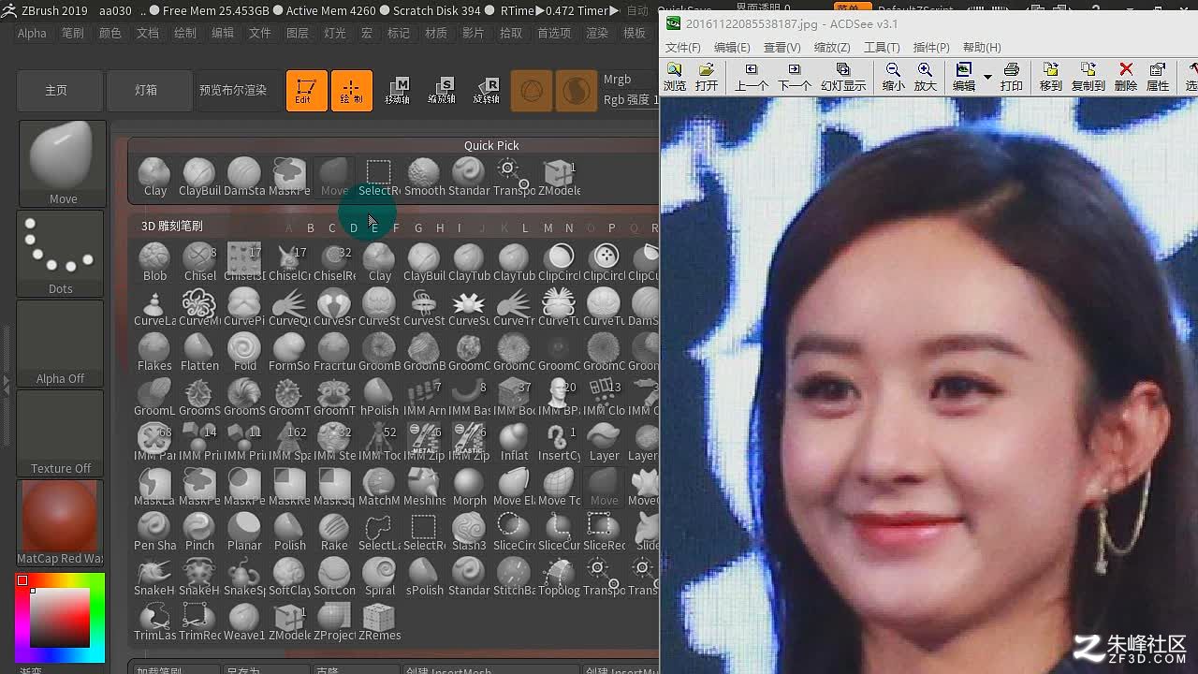Select the ZModeler brush in Quick Pick
The width and height of the screenshot is (1198, 674).
click(x=559, y=177)
